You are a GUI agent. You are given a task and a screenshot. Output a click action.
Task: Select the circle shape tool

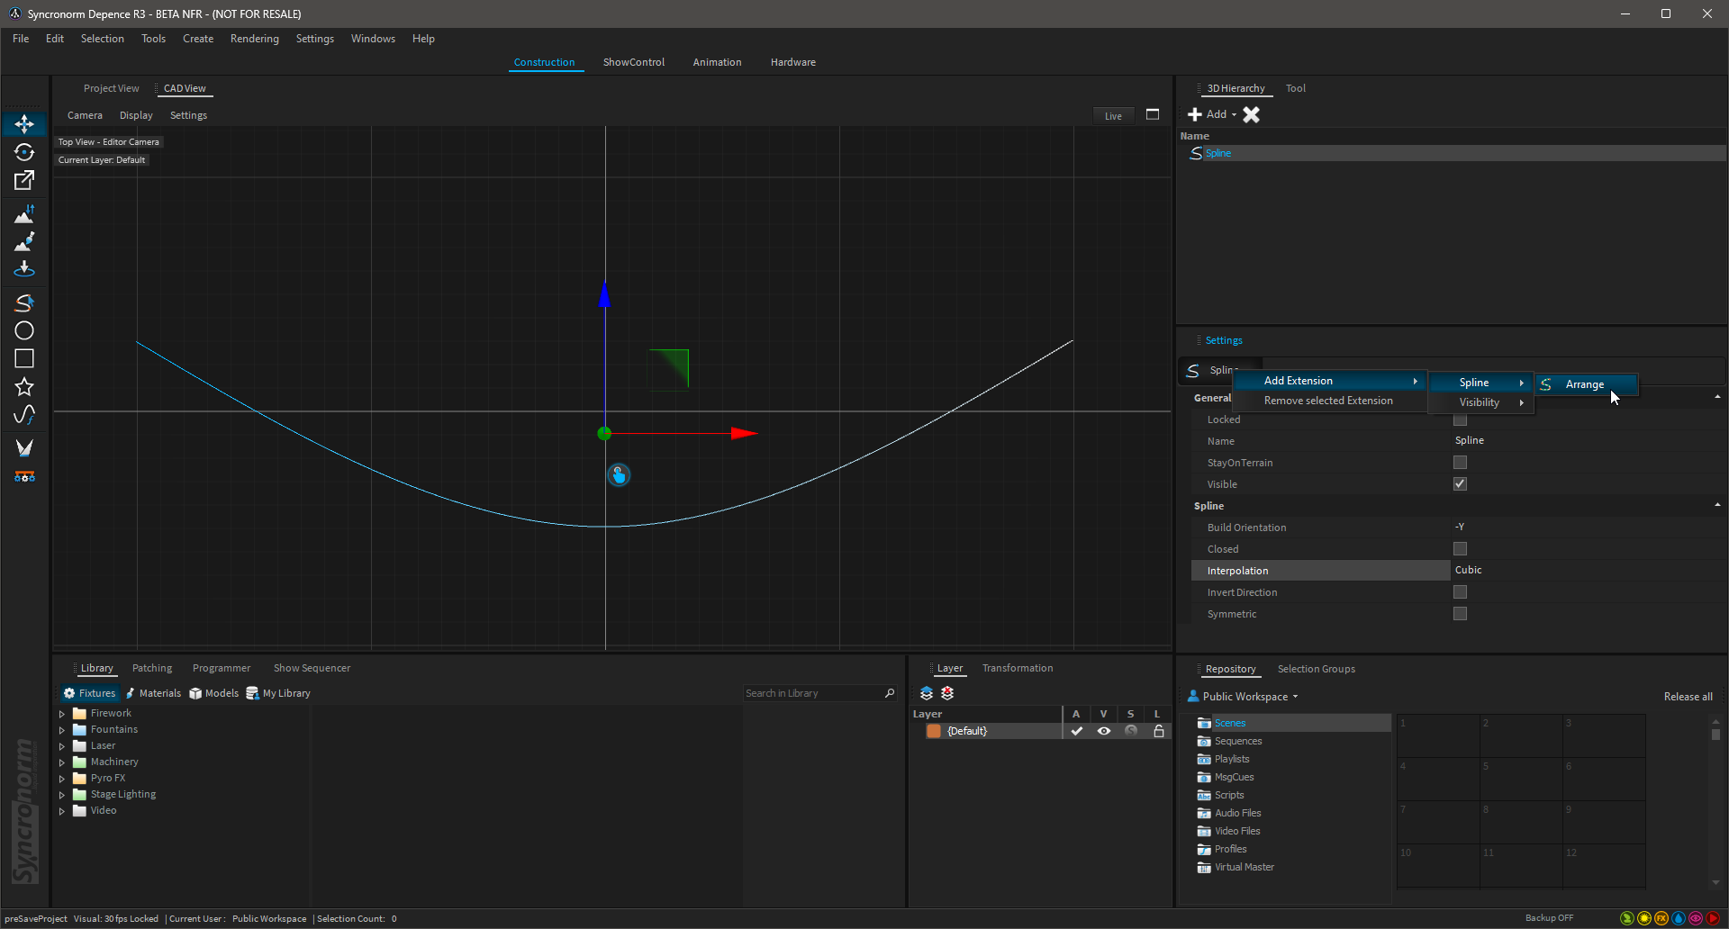tap(24, 330)
